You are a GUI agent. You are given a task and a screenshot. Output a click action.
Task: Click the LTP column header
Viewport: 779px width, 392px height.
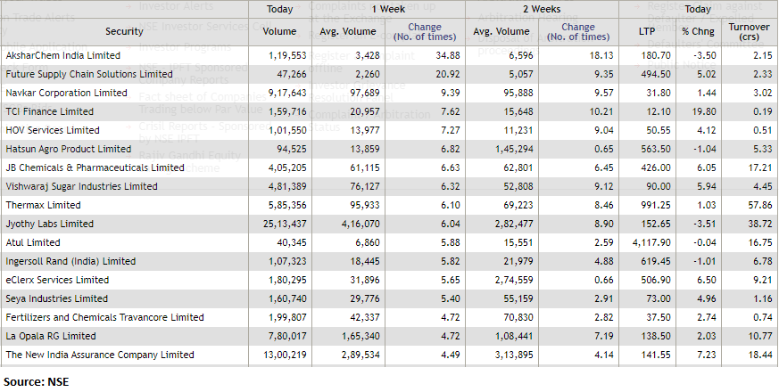pyautogui.click(x=647, y=31)
